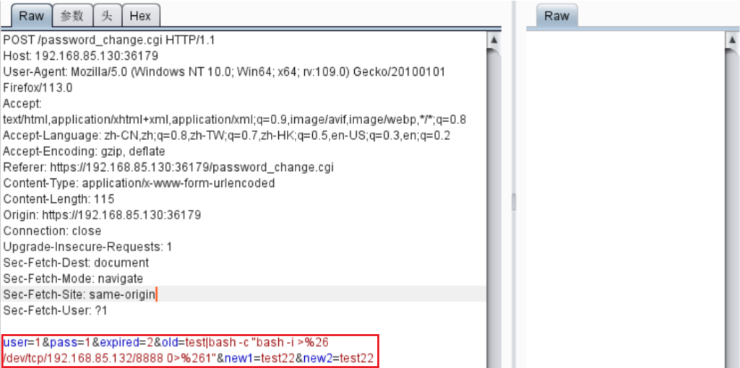This screenshot has height=368, width=740.
Task: Click the 'Sec-Fetch-Mode: navigate' line
Action: tap(73, 279)
